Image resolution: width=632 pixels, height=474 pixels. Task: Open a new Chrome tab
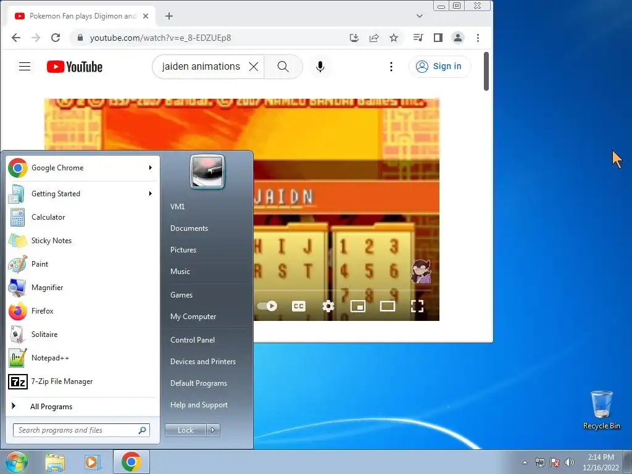coord(169,16)
